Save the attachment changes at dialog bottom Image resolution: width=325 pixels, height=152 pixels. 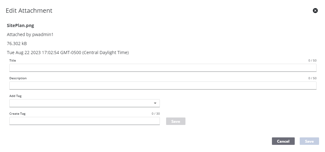click(309, 141)
